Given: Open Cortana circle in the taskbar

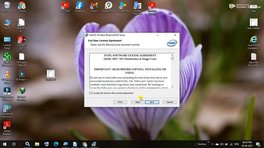Looking at the screenshot, I should (14, 144).
